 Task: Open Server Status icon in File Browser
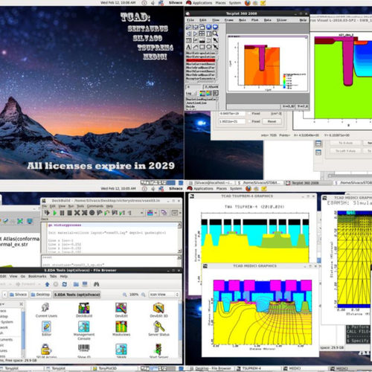pos(158,328)
